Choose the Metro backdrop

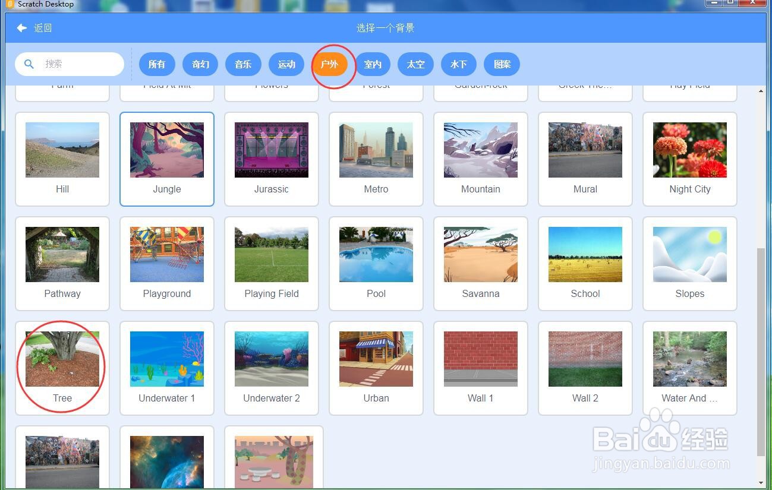click(x=376, y=159)
